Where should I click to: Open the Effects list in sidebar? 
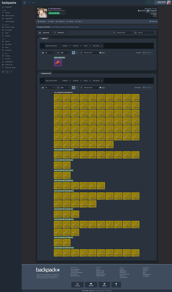pyautogui.click(x=7, y=42)
